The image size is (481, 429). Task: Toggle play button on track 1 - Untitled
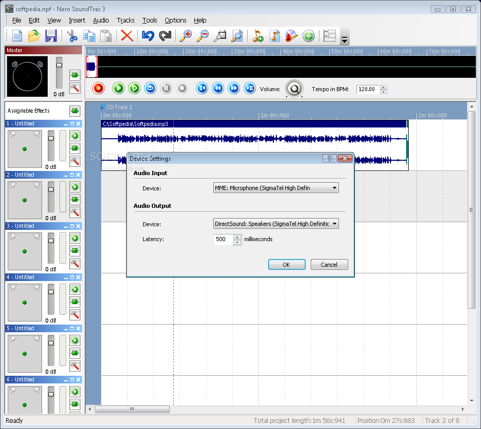[75, 136]
